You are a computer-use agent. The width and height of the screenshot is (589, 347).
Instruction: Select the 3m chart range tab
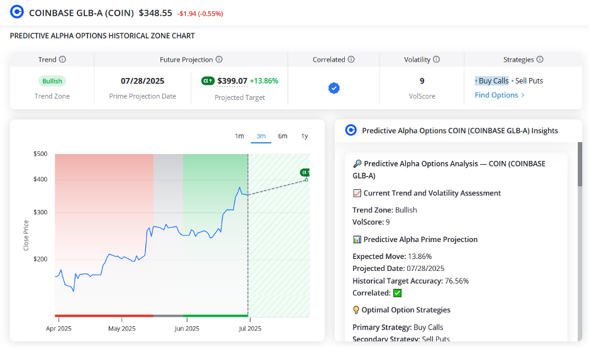click(x=261, y=136)
